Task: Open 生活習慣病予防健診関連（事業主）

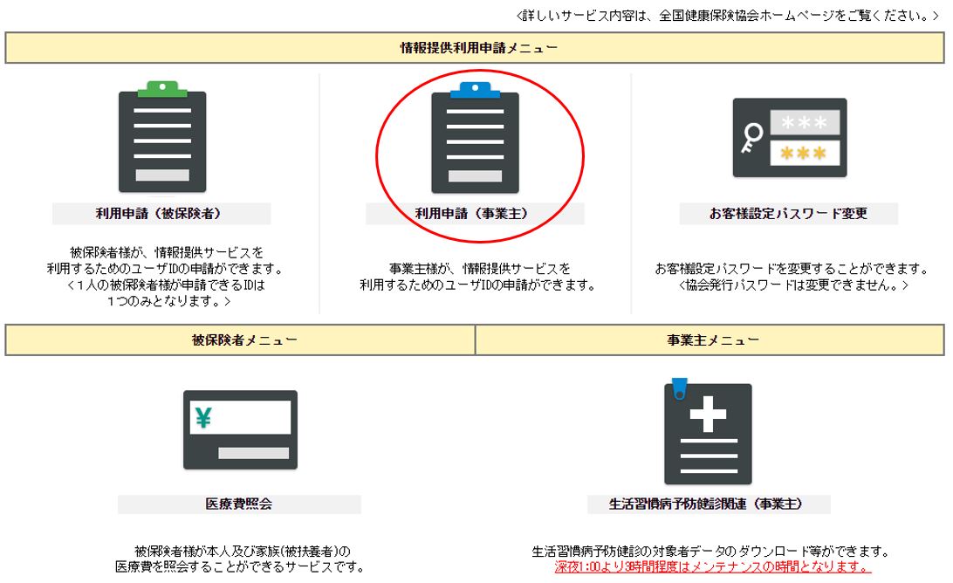Action: [x=711, y=504]
